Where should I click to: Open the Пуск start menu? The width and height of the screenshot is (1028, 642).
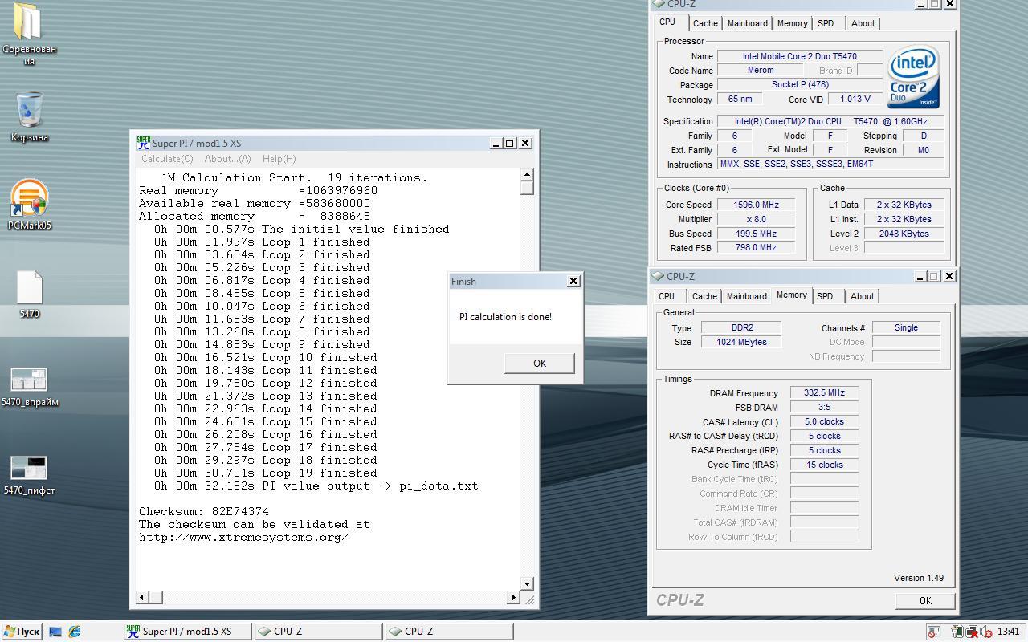(x=22, y=632)
